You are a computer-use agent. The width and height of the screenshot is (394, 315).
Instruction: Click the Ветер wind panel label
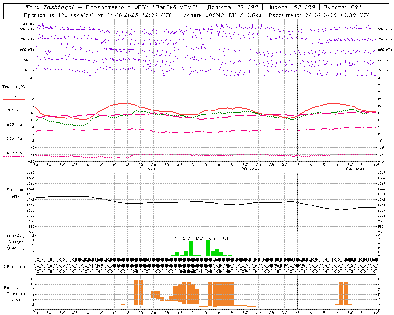click(29, 23)
